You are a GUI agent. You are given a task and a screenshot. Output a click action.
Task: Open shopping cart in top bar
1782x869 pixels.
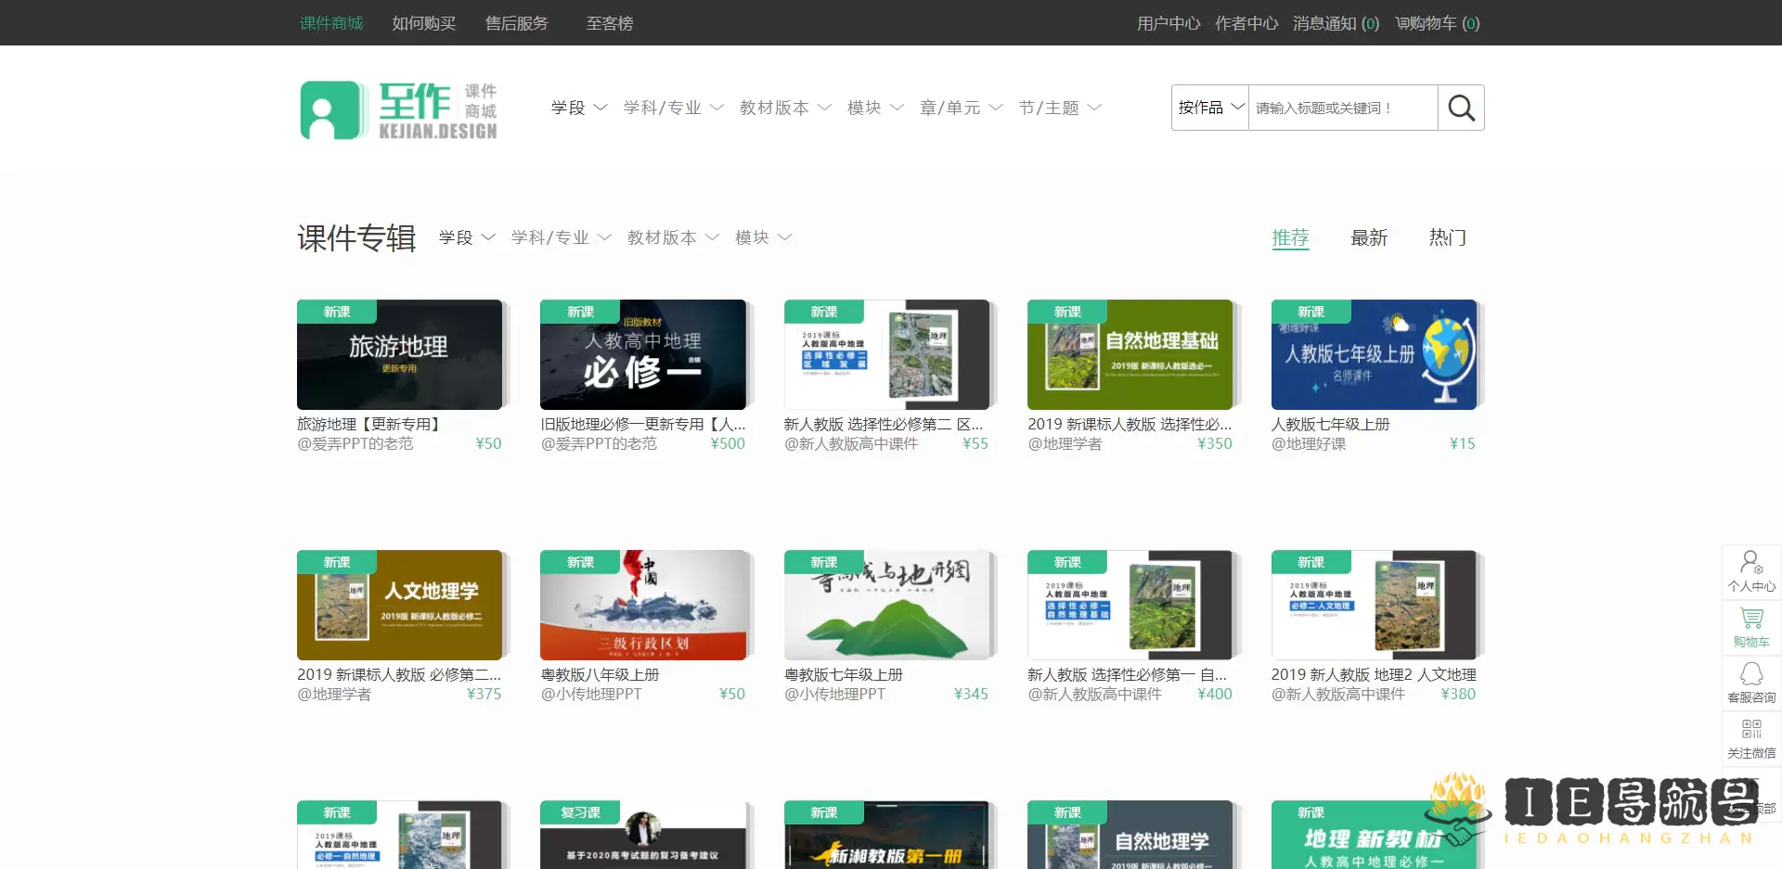1438,23
